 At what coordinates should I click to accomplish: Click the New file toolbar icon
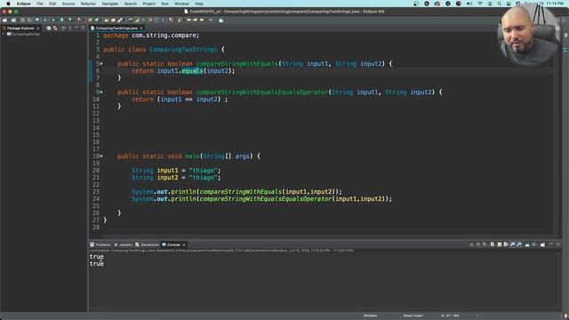[x=4, y=20]
